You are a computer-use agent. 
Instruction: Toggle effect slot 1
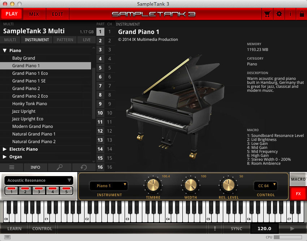[x=11, y=190]
